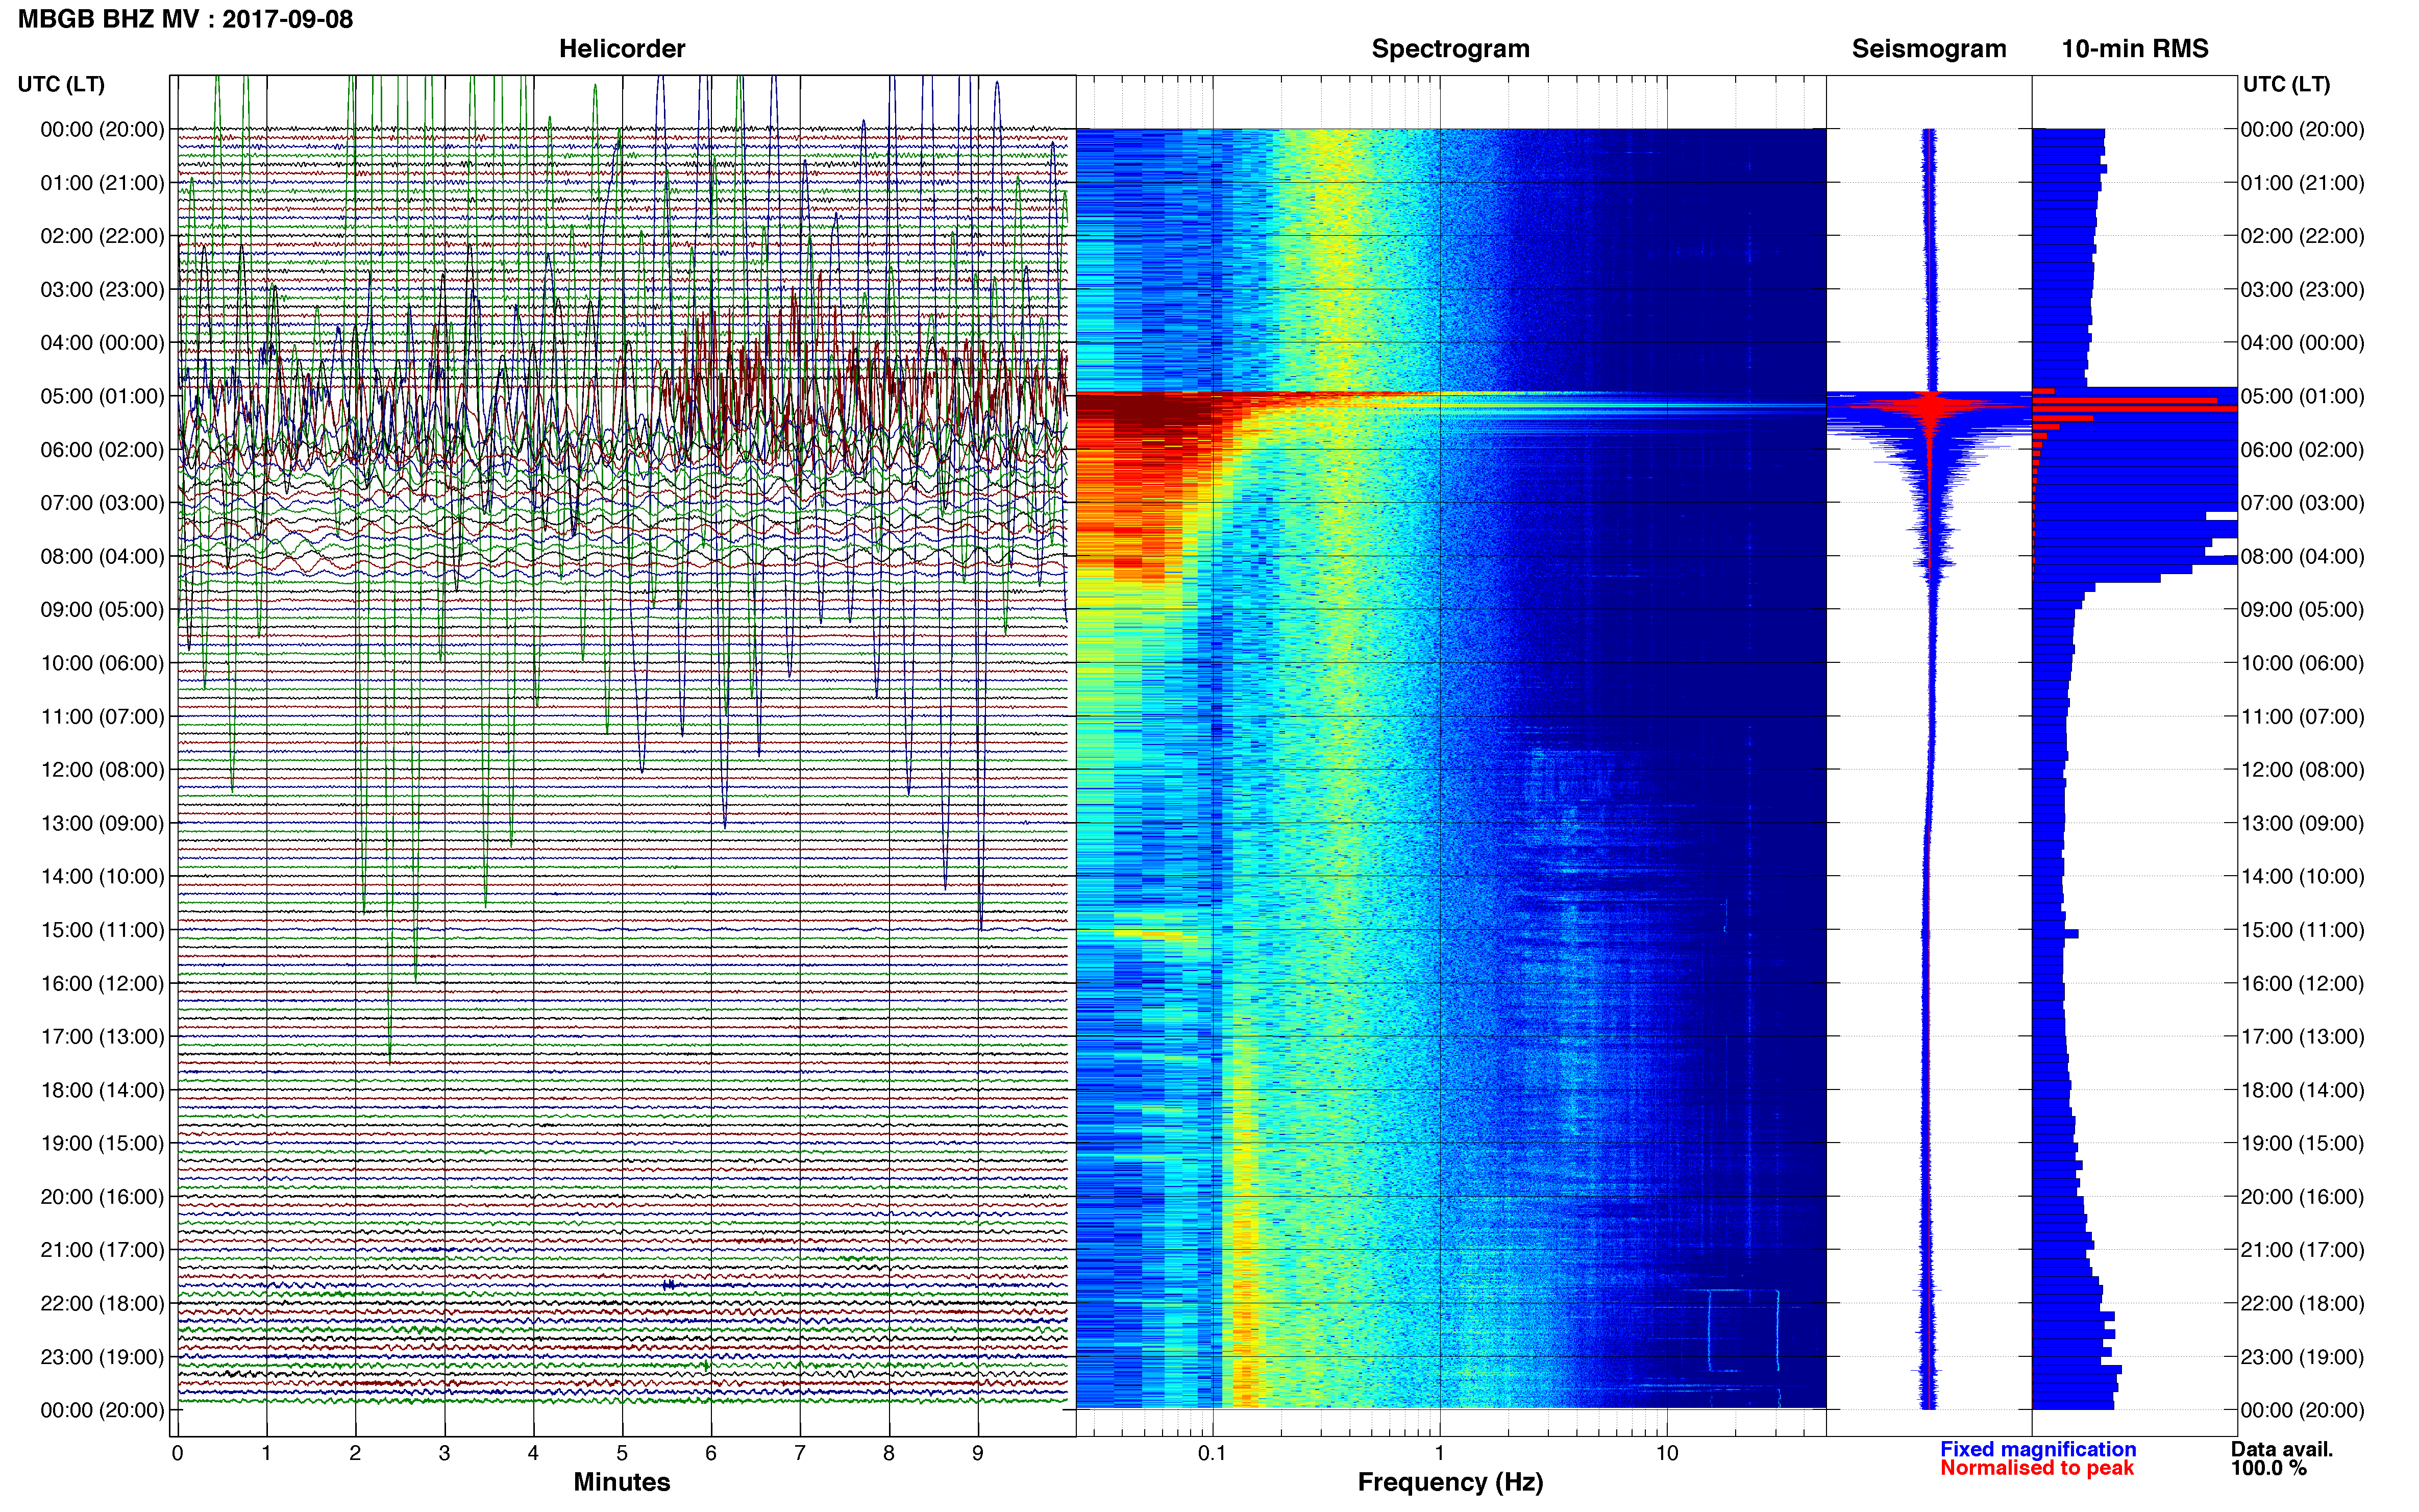
Task: Click the '100.0 %' data availability value
Action: [x=2269, y=1468]
